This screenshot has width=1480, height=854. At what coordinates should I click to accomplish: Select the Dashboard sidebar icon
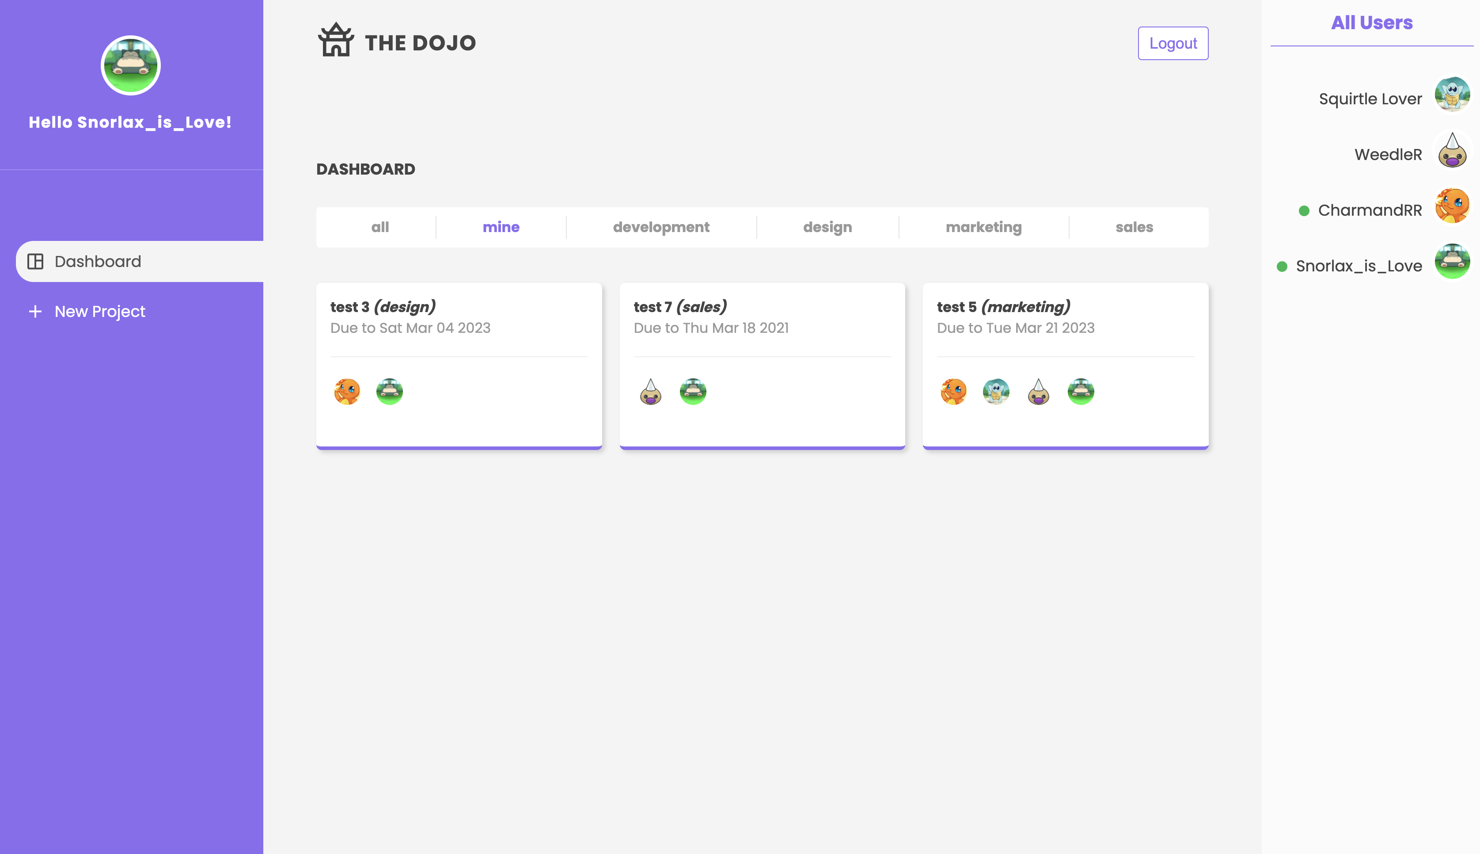[x=36, y=261]
